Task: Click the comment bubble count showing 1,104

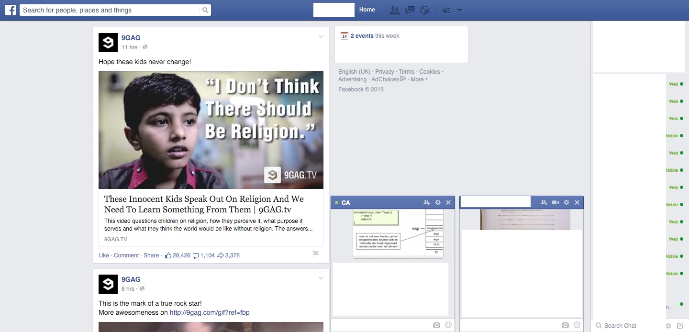Action: (203, 255)
